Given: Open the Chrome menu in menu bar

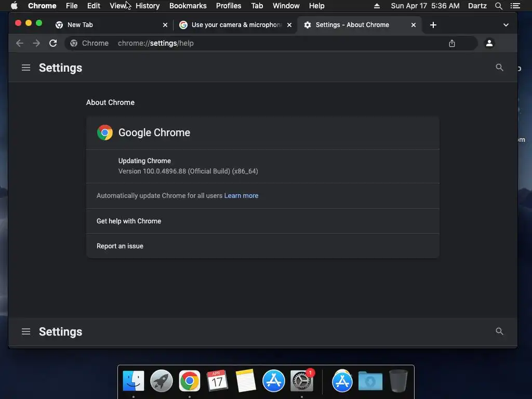Looking at the screenshot, I should (x=42, y=6).
